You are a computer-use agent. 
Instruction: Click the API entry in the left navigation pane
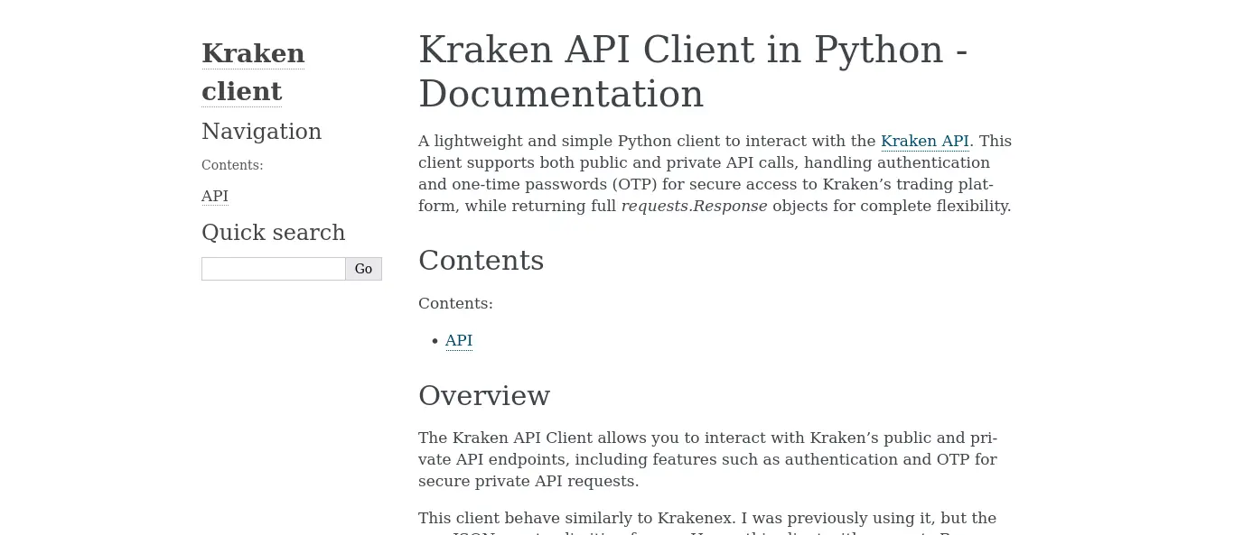tap(214, 196)
